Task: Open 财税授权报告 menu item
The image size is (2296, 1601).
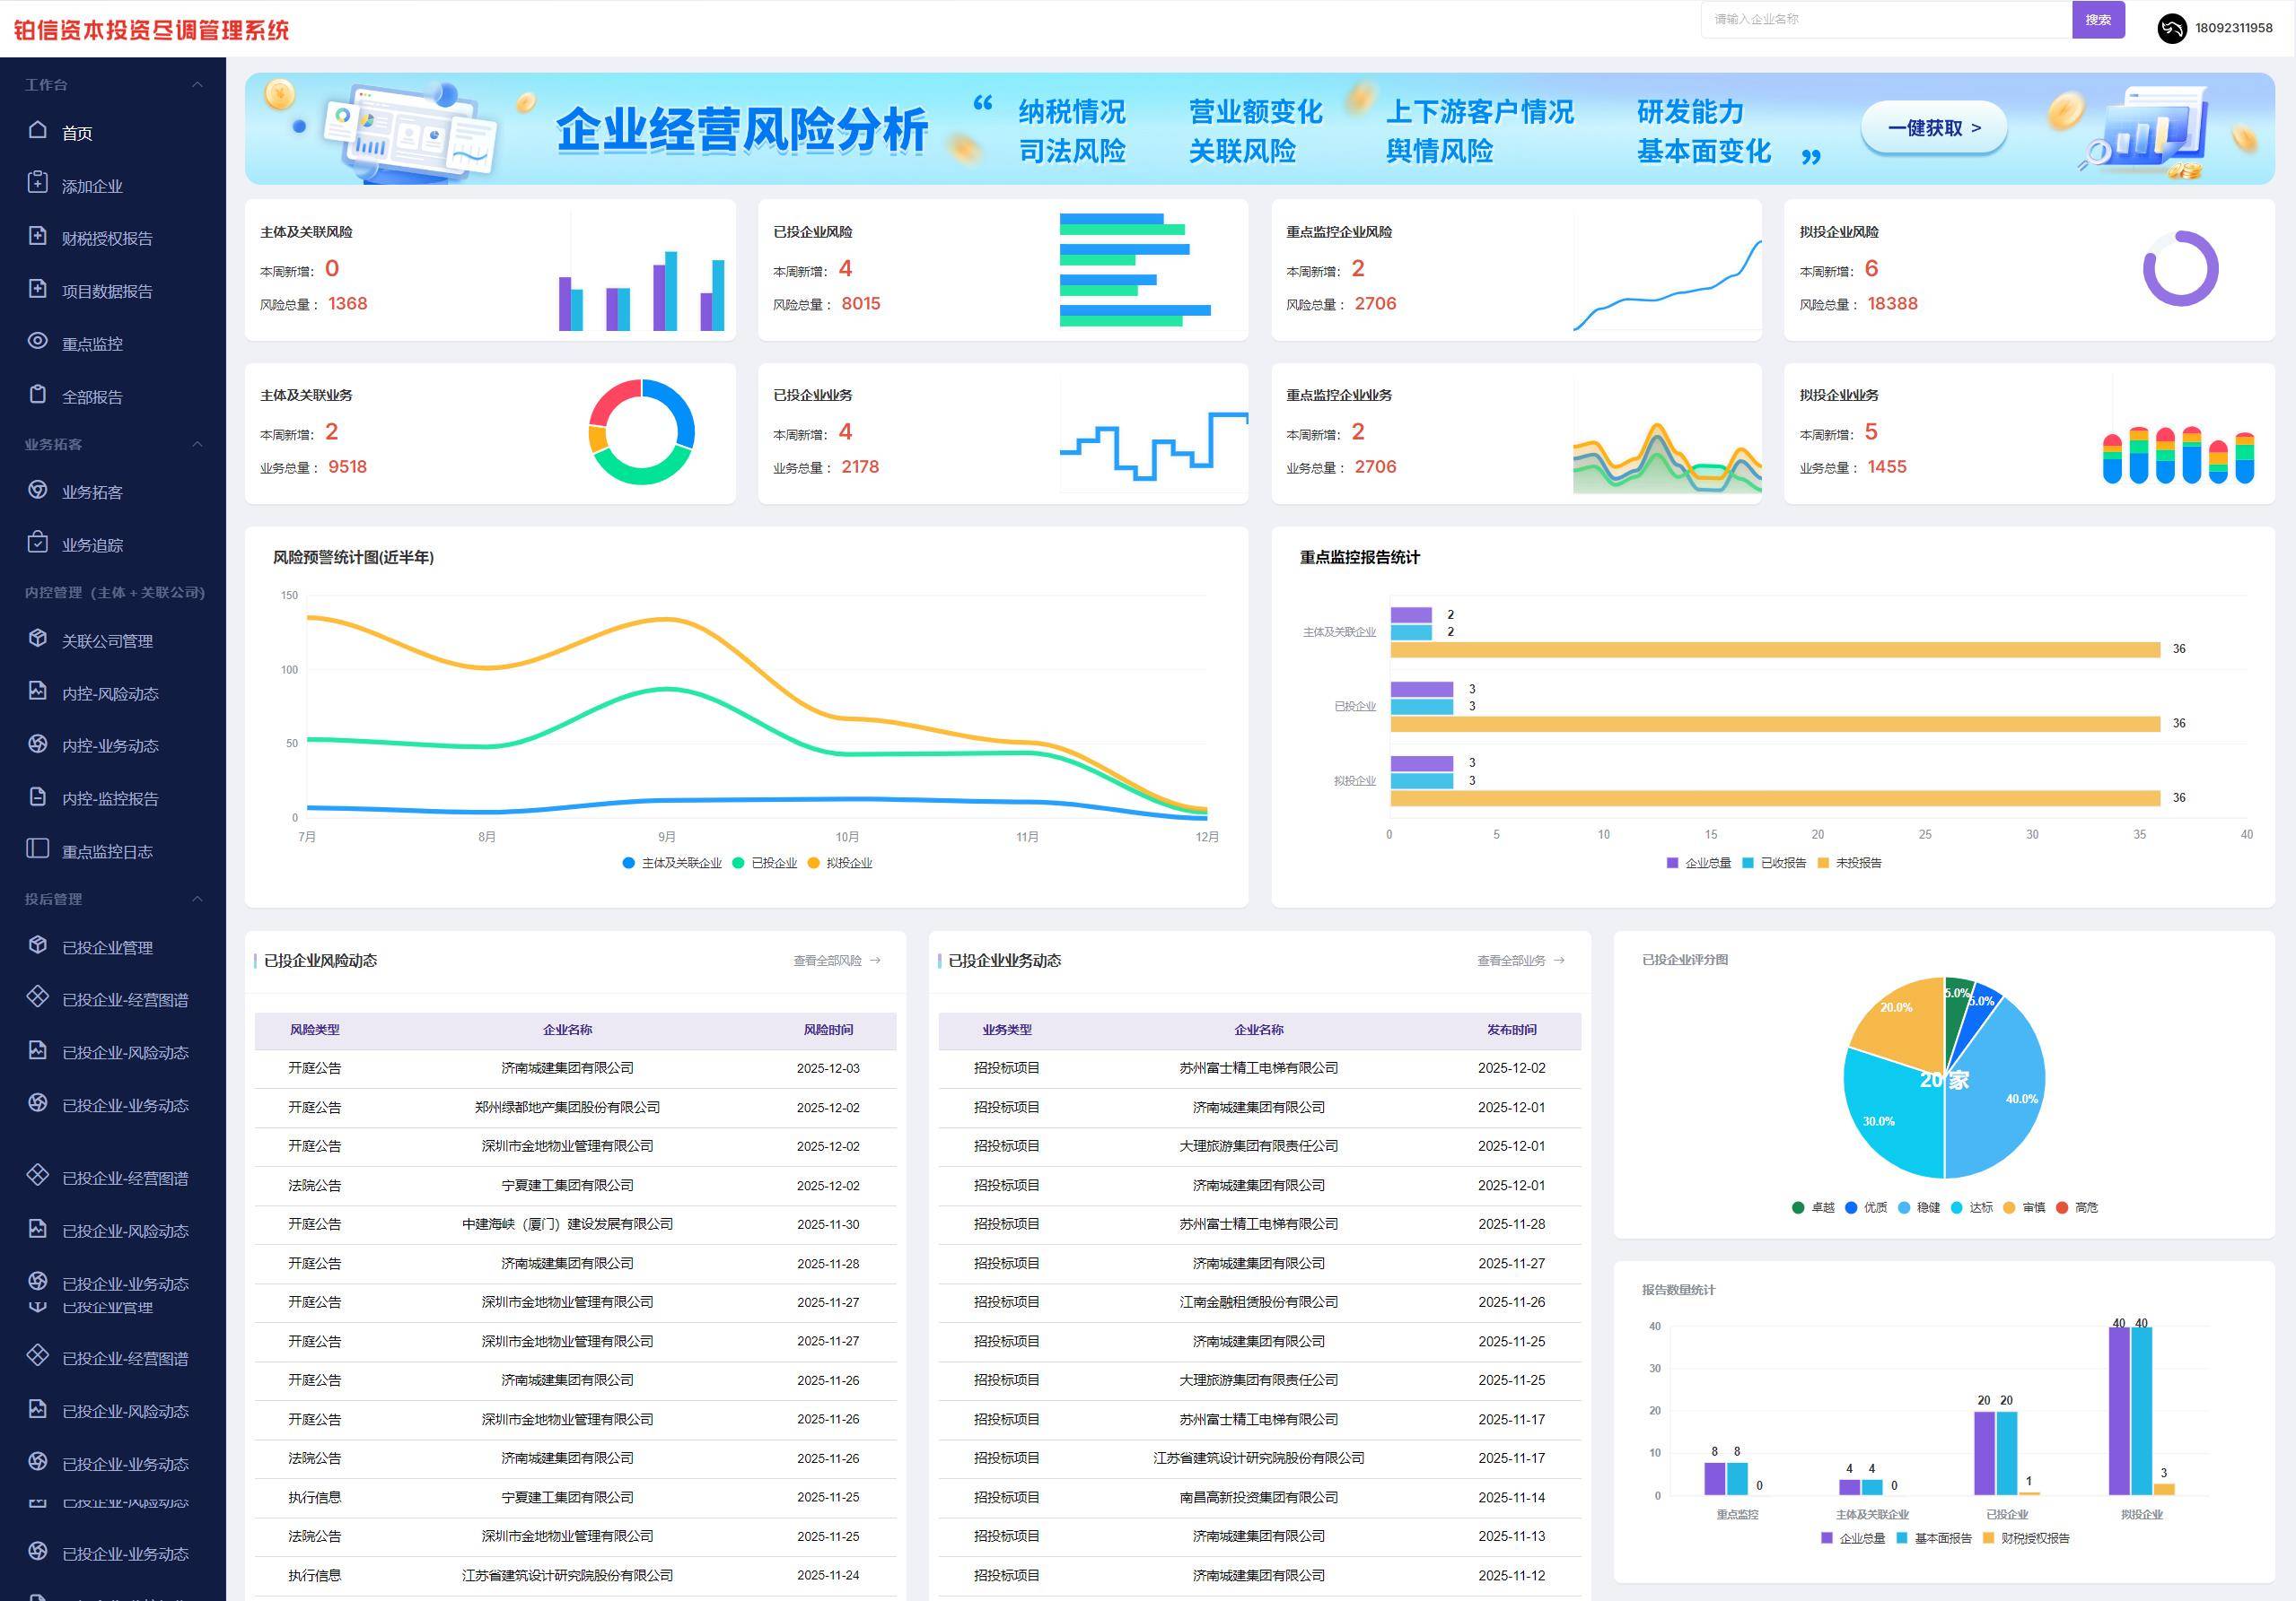Action: click(x=107, y=238)
